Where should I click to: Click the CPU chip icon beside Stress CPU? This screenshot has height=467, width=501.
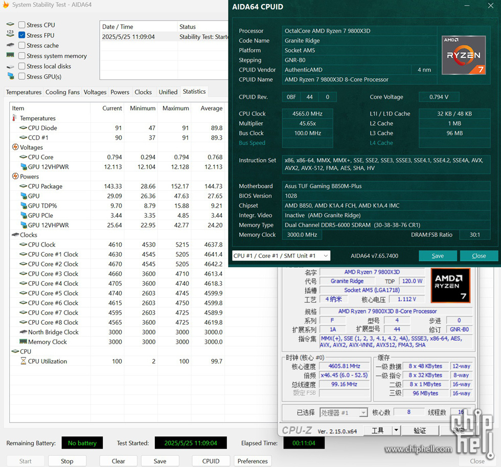pyautogui.click(x=10, y=24)
